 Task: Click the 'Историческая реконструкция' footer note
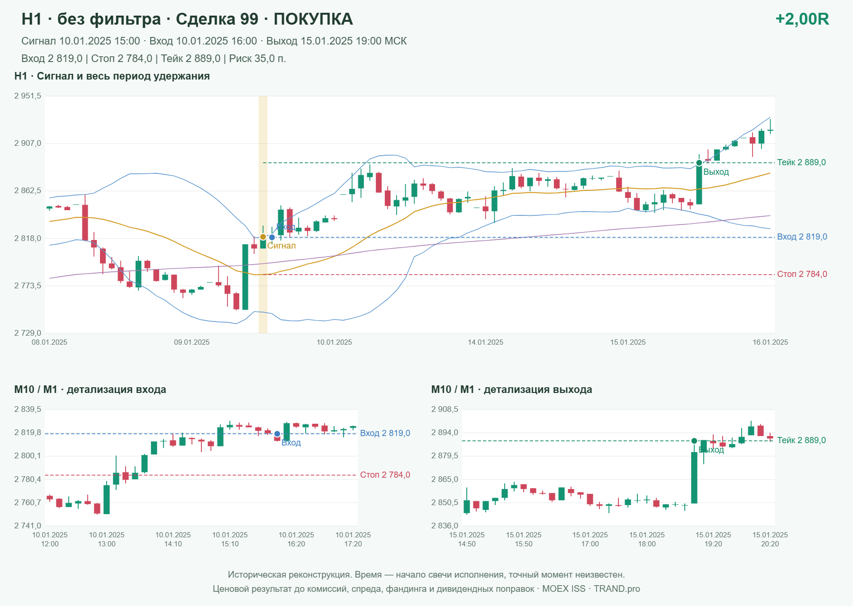426,575
